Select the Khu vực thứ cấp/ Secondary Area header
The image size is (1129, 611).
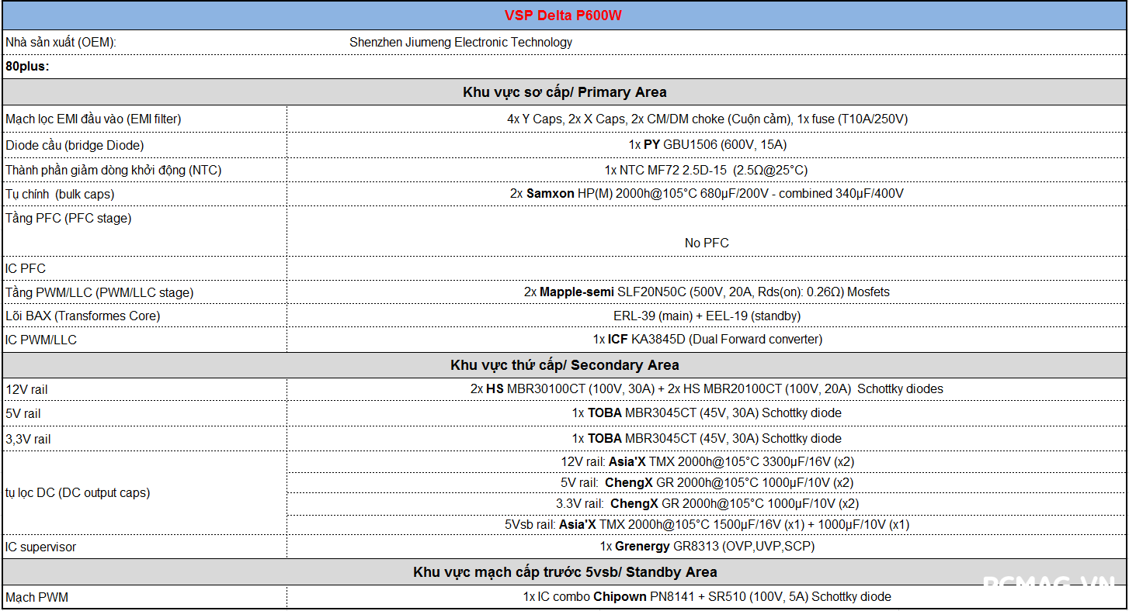tap(564, 365)
